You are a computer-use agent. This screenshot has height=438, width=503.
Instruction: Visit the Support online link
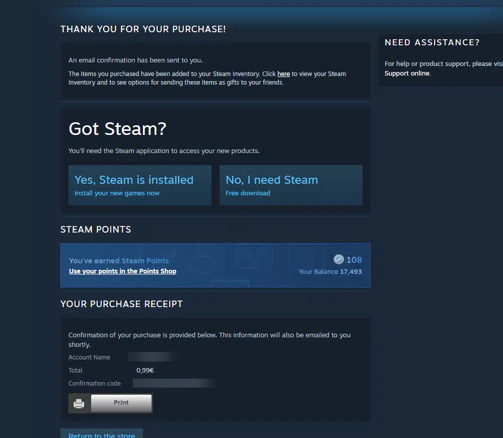407,73
